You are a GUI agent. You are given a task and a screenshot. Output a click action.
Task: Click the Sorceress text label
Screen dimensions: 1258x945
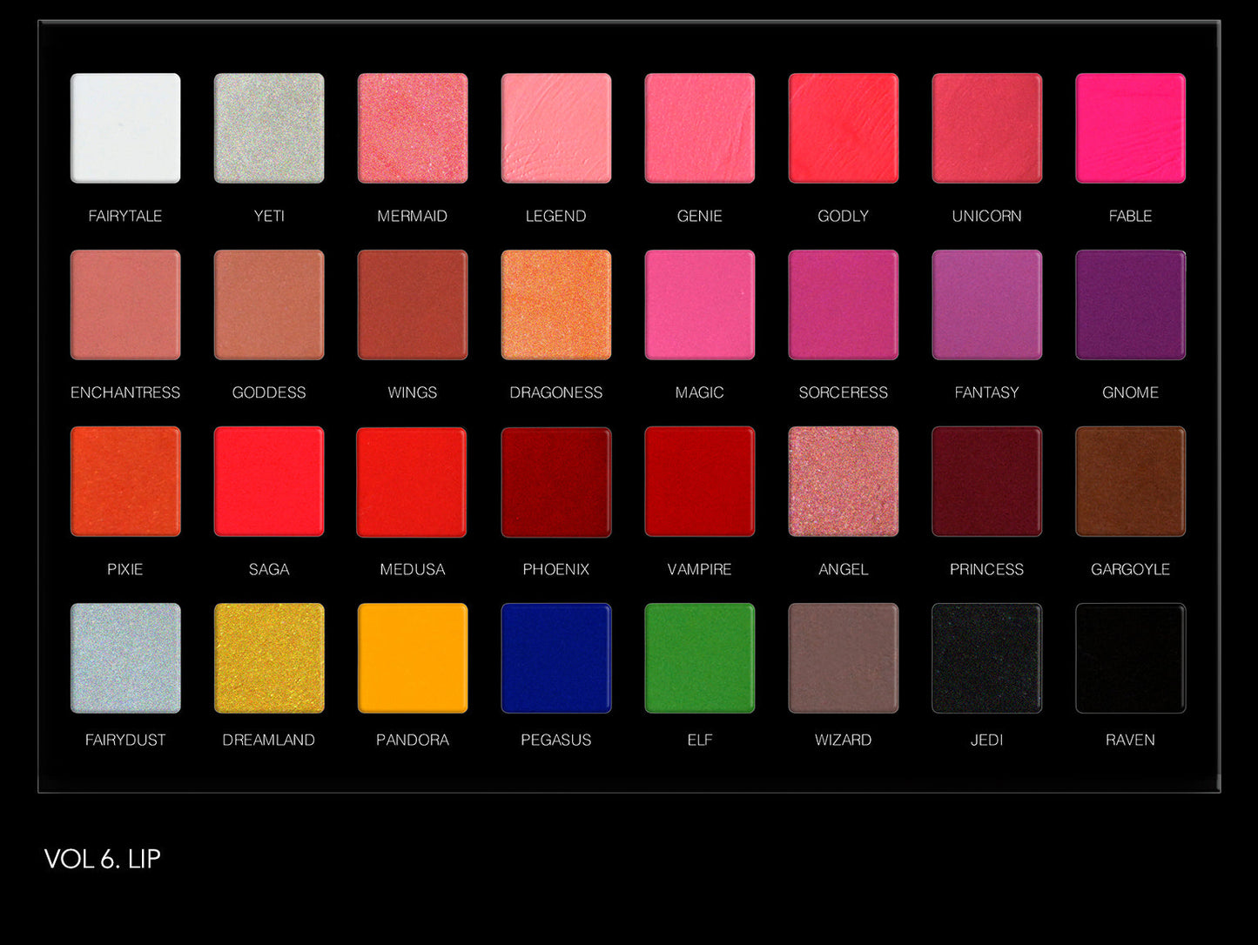click(x=843, y=392)
